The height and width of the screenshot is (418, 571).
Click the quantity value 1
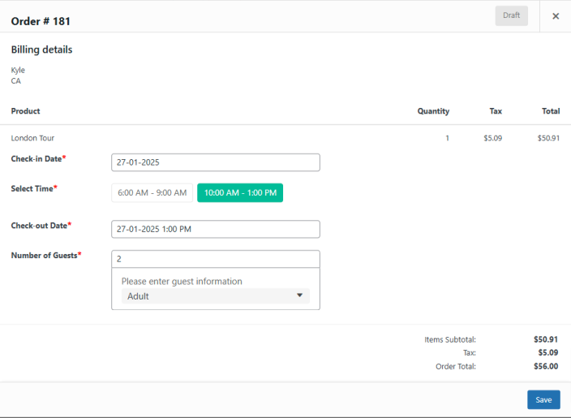click(447, 138)
